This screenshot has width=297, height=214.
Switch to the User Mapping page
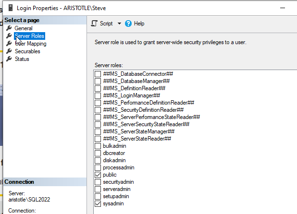(x=31, y=44)
